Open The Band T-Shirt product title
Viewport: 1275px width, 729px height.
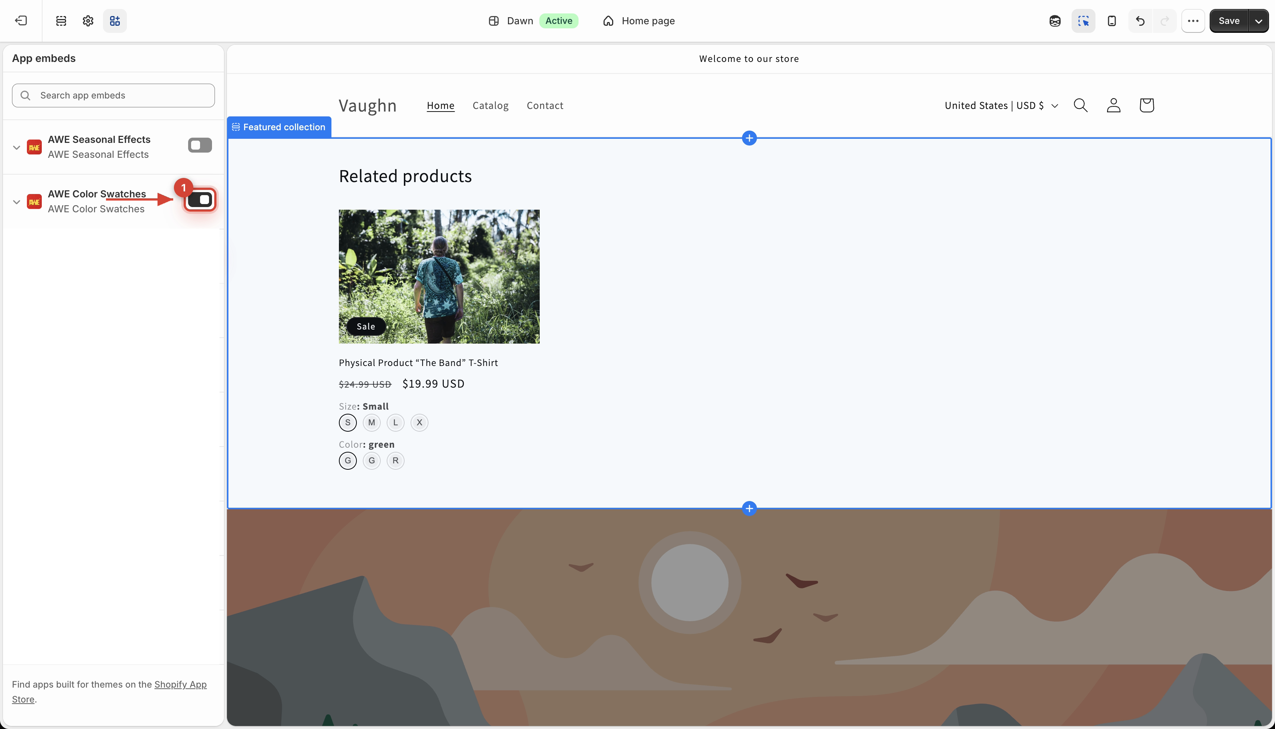(418, 363)
